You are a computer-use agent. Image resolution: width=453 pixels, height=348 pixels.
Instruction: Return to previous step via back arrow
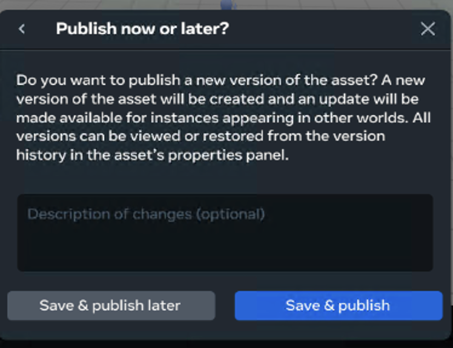click(22, 28)
